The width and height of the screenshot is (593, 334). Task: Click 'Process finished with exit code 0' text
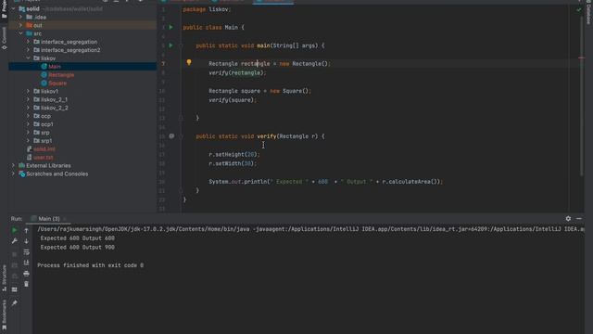tap(91, 265)
